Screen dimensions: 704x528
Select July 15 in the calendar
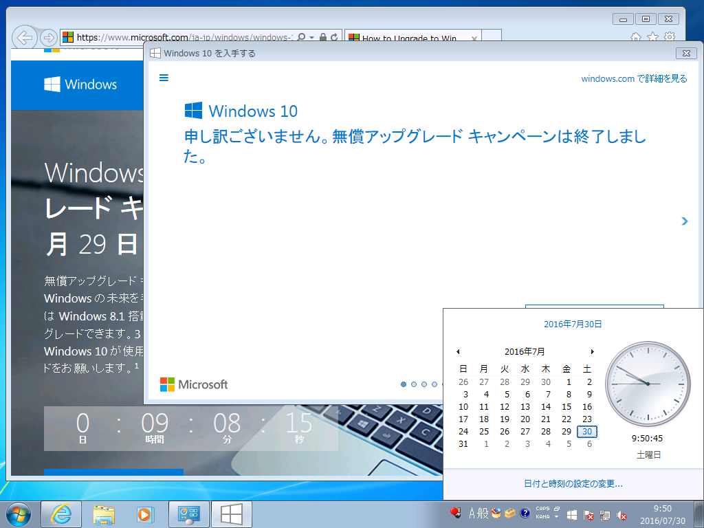(566, 407)
